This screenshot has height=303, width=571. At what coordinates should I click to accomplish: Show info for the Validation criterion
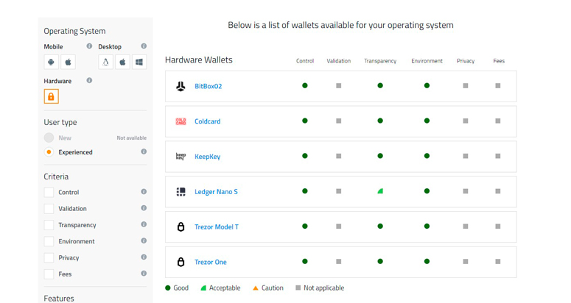click(144, 208)
